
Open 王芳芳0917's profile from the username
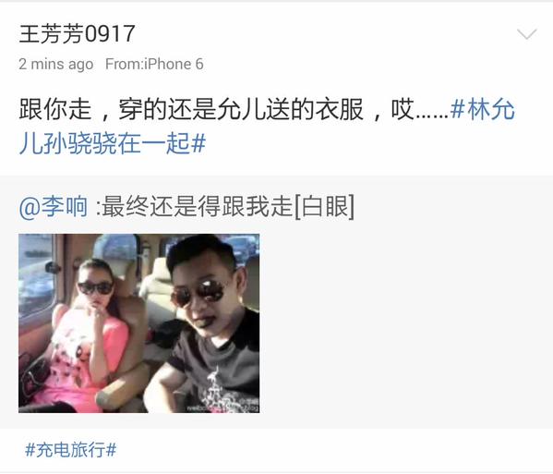pyautogui.click(x=77, y=34)
